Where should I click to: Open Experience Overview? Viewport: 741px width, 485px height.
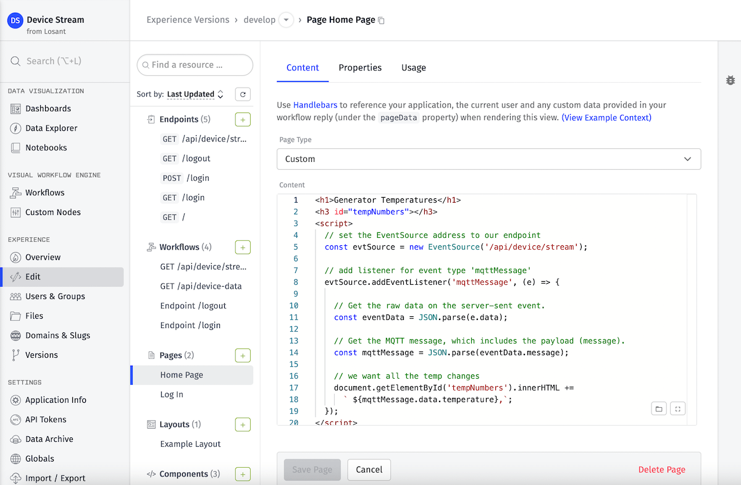(43, 258)
